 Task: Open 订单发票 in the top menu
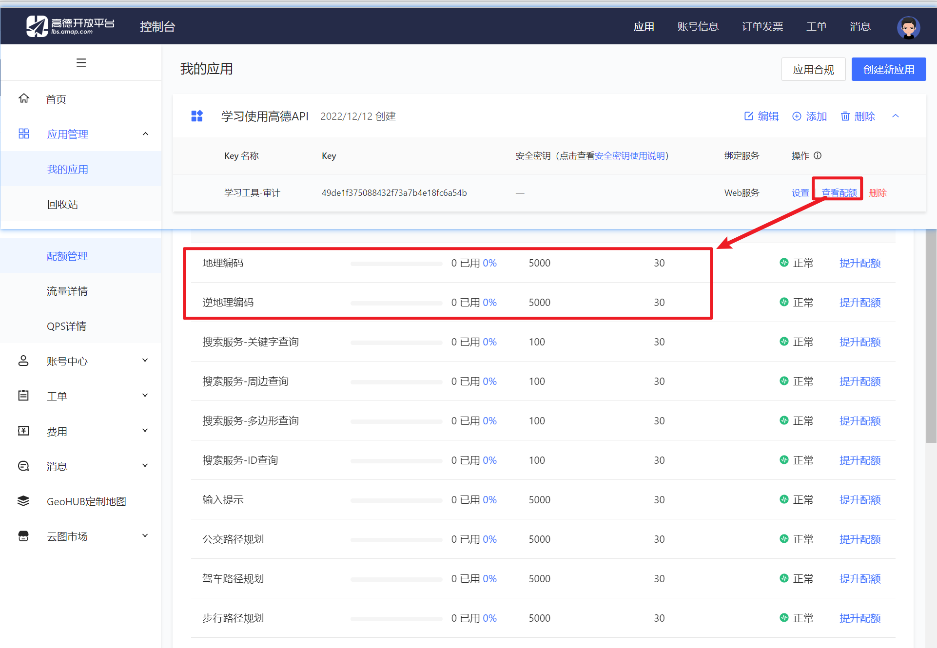(762, 26)
